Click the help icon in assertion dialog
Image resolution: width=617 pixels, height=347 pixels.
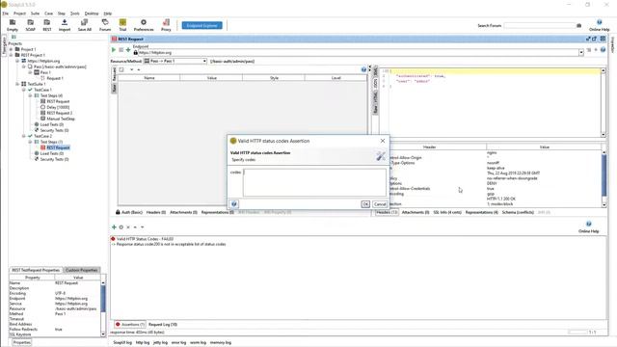pyautogui.click(x=234, y=203)
